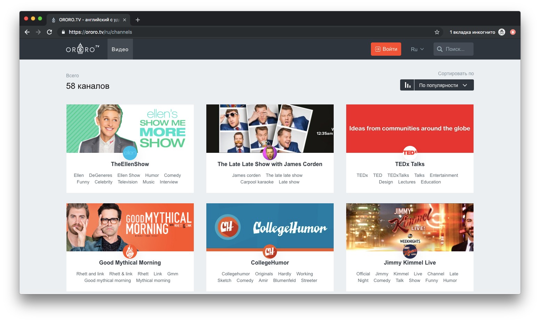Select the Gmm tag
540x322 pixels.
[x=173, y=274]
